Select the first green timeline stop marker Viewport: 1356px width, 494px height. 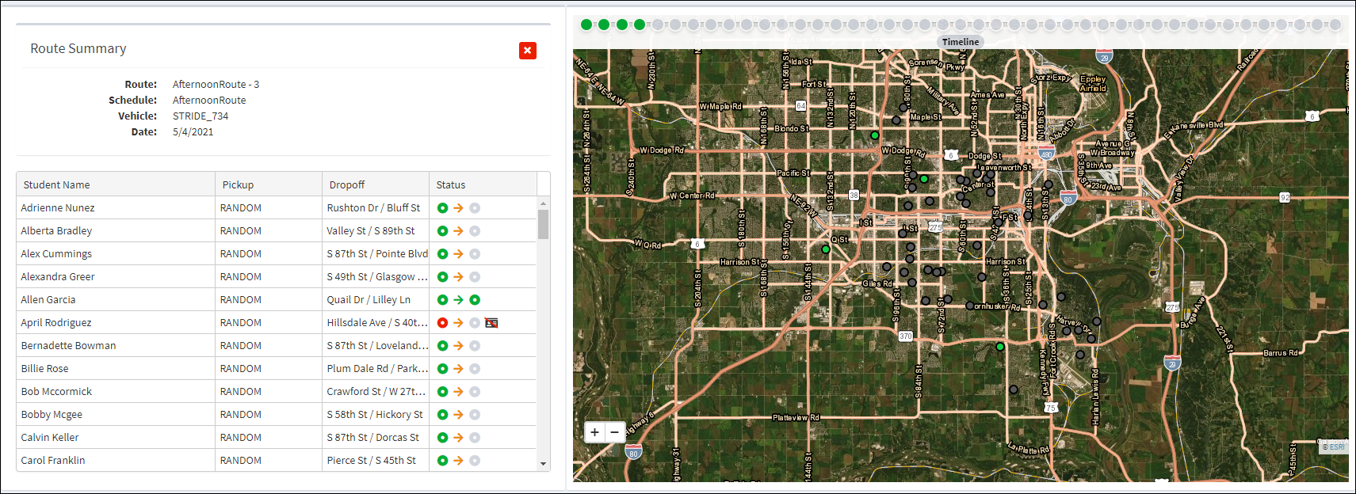586,25
